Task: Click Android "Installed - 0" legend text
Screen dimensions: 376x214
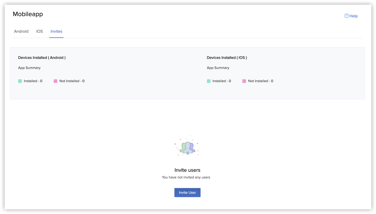Action: 33,81
